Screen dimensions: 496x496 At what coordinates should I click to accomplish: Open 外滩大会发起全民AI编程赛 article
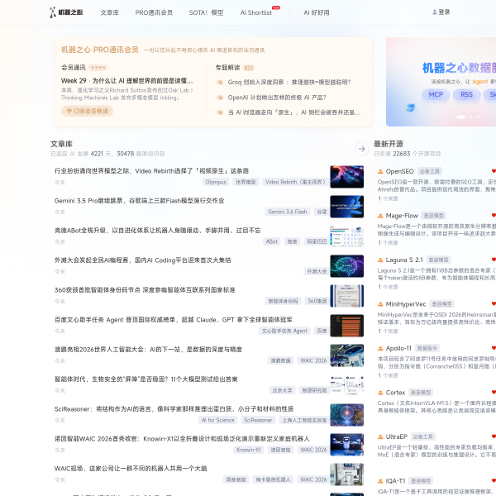click(142, 260)
